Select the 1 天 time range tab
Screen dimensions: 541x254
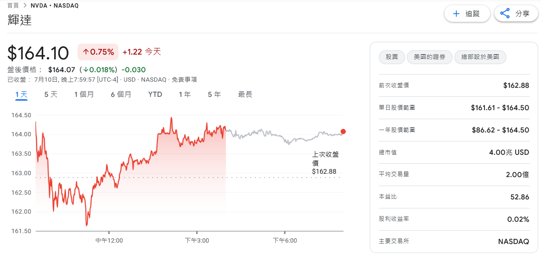(x=21, y=94)
